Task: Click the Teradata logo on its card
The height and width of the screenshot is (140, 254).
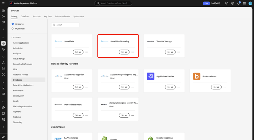Action: coord(150,41)
